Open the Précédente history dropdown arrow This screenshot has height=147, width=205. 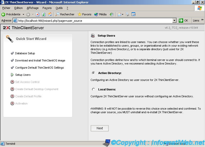click(23, 14)
